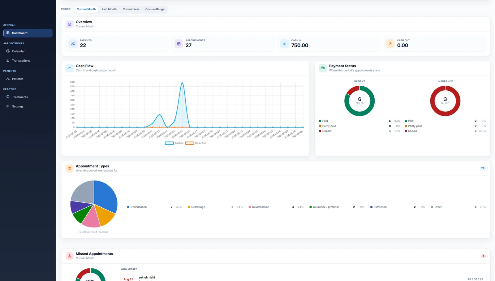Click the Cash Flow peak on 2026-08-15
The width and height of the screenshot is (495, 281).
tap(182, 83)
